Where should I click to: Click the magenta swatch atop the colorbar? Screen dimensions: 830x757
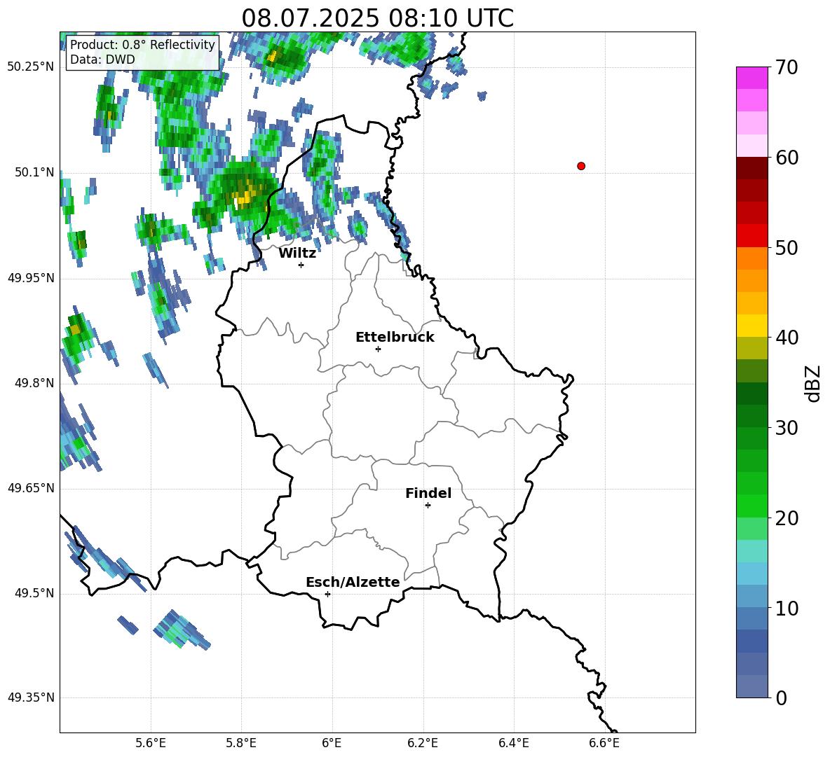click(751, 78)
